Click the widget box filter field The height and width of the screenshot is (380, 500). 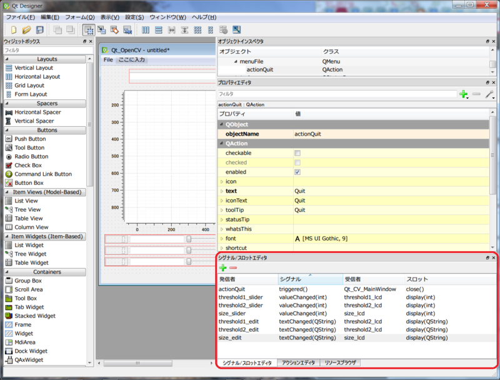(48, 51)
